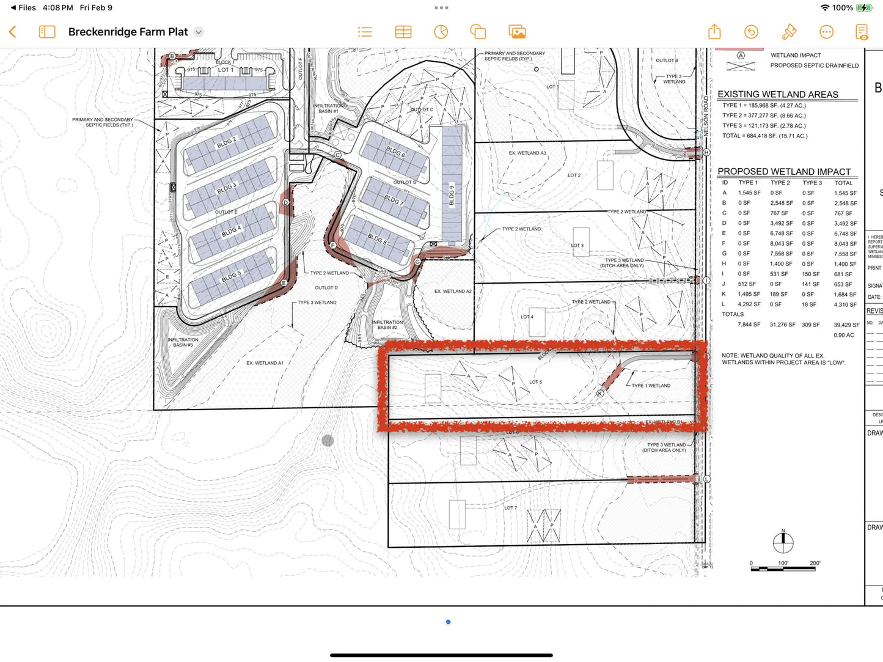Tap the battery indicator
The width and height of the screenshot is (883, 662).
864,8
